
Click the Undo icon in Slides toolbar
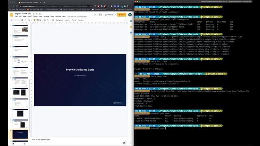[x=16, y=20]
